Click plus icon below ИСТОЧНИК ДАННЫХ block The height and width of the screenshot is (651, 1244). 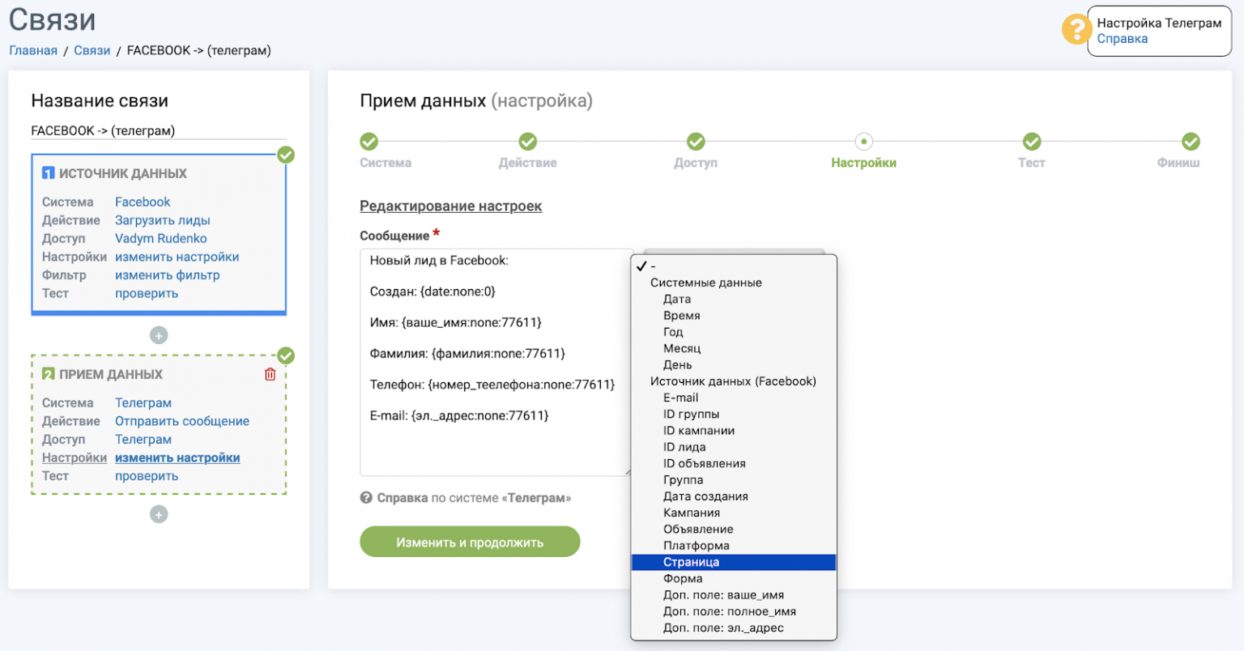coord(159,335)
